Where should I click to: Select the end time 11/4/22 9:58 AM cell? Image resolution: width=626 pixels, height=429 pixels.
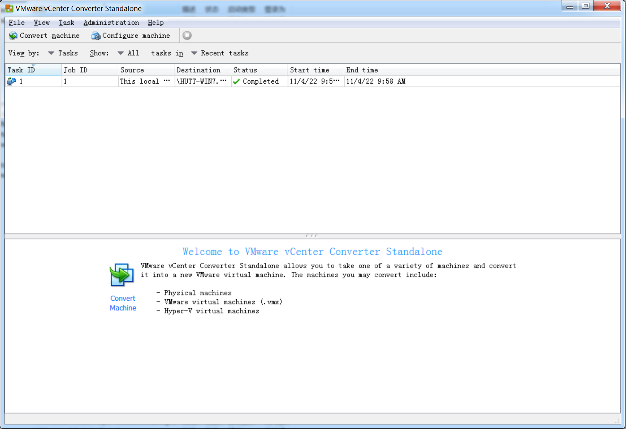pyautogui.click(x=376, y=81)
